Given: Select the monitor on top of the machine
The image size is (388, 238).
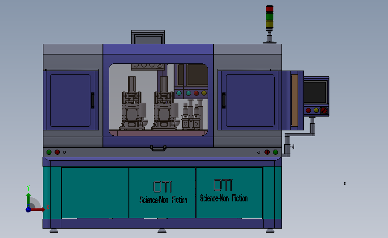Looking at the screenshot, I should (x=148, y=38).
